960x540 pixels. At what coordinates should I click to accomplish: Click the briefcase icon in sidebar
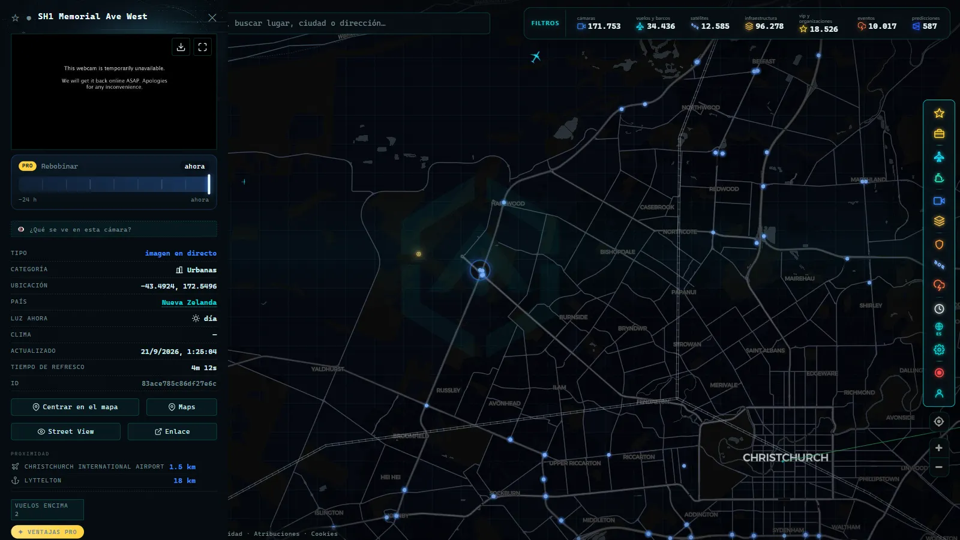click(x=939, y=134)
